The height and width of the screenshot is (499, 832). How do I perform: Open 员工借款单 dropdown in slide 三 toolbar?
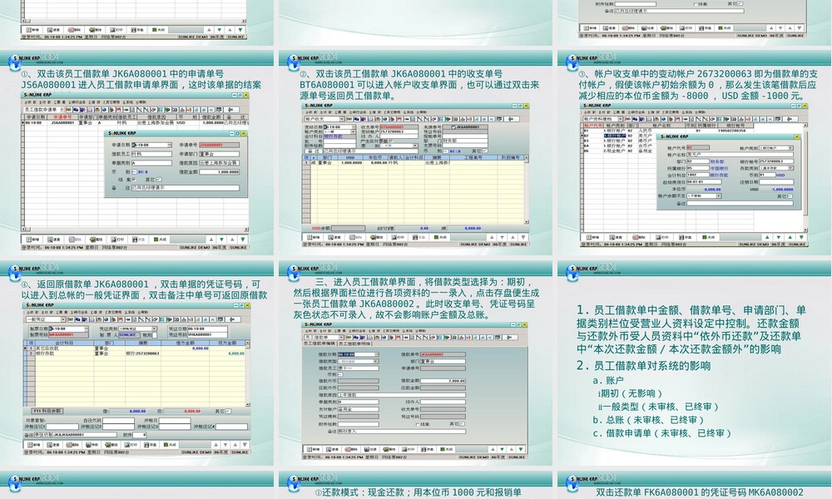[341, 338]
